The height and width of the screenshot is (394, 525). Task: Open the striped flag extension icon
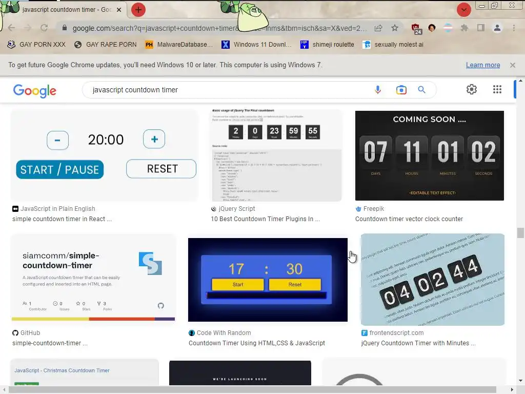click(448, 28)
